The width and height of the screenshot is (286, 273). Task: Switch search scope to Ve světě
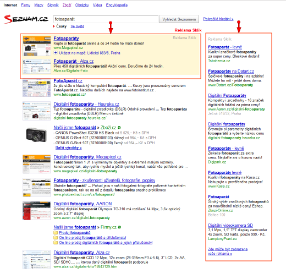[78, 26]
